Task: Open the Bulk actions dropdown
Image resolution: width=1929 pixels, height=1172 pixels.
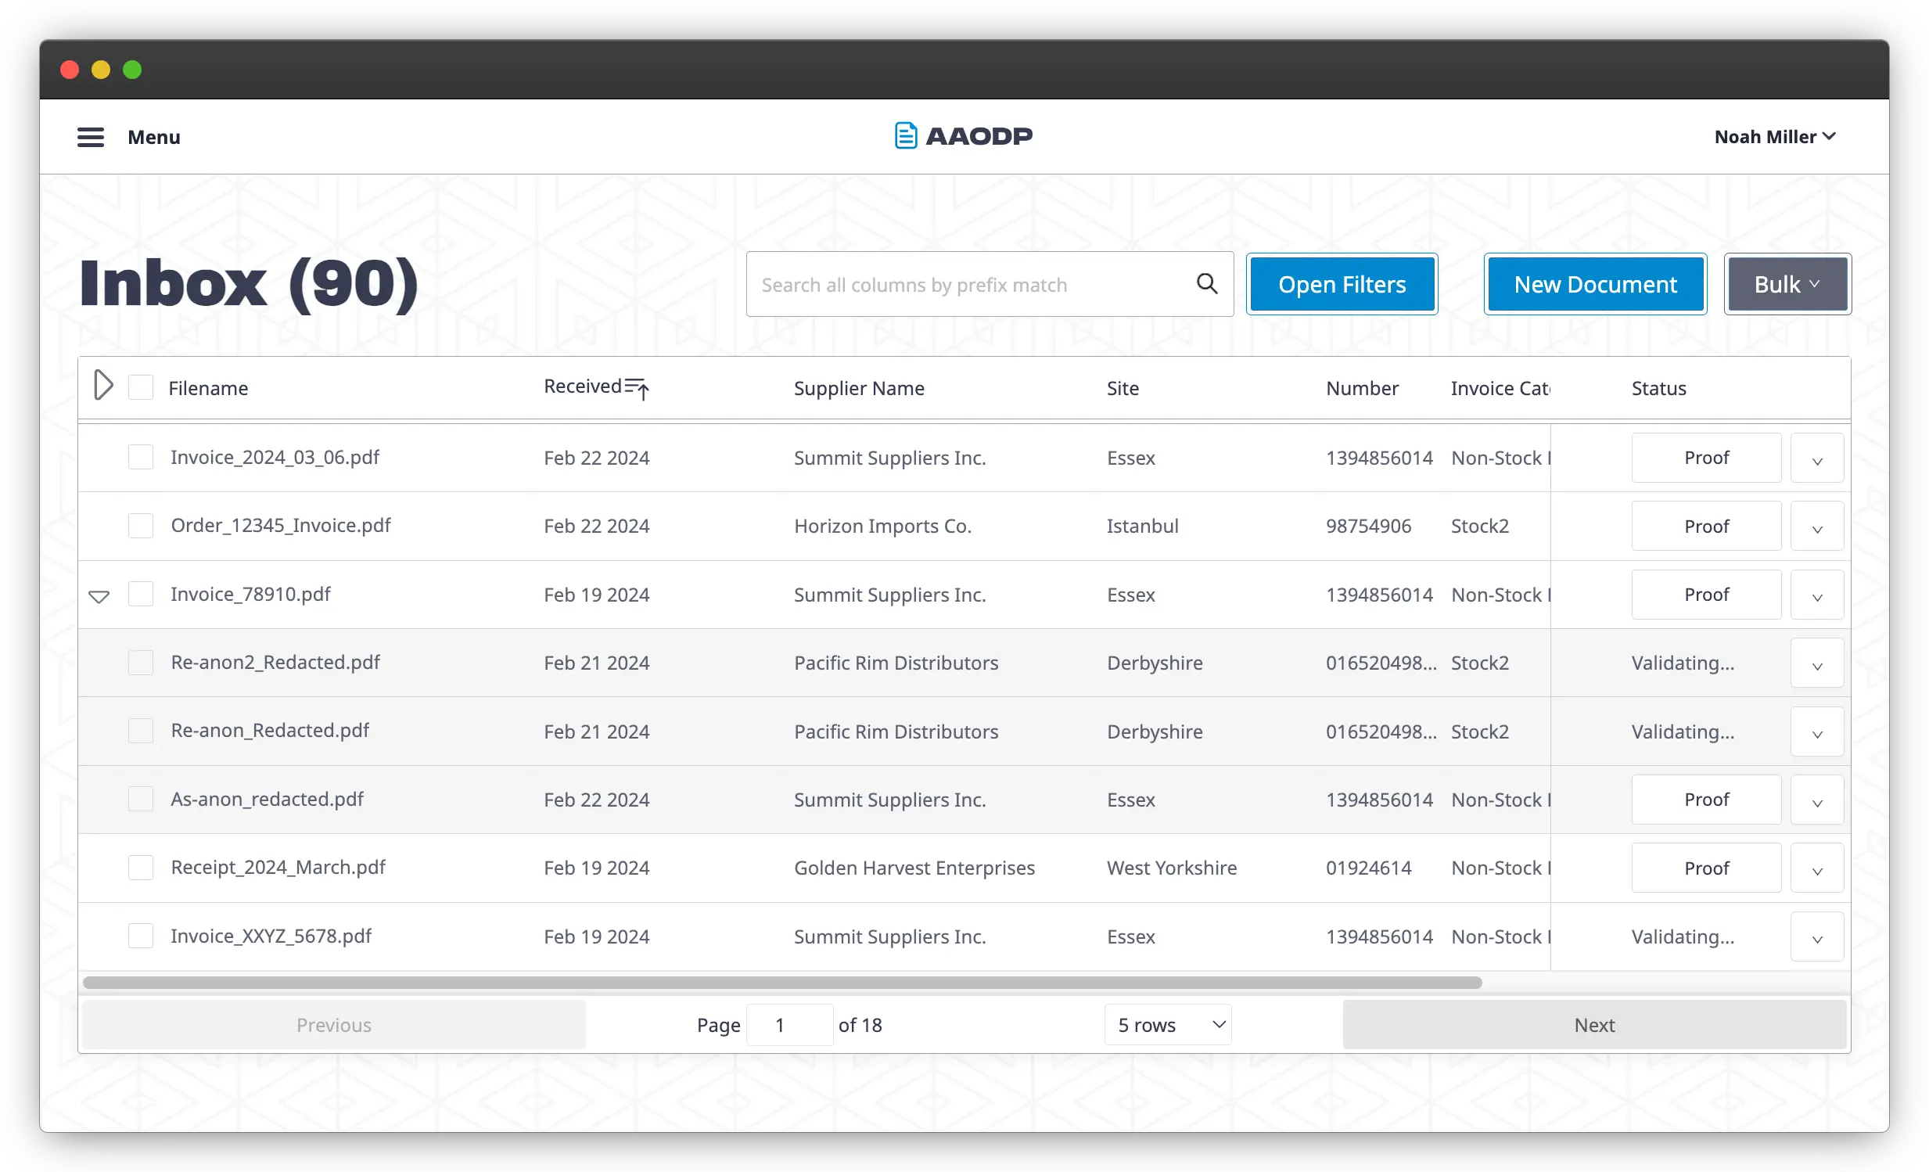Action: tap(1787, 283)
